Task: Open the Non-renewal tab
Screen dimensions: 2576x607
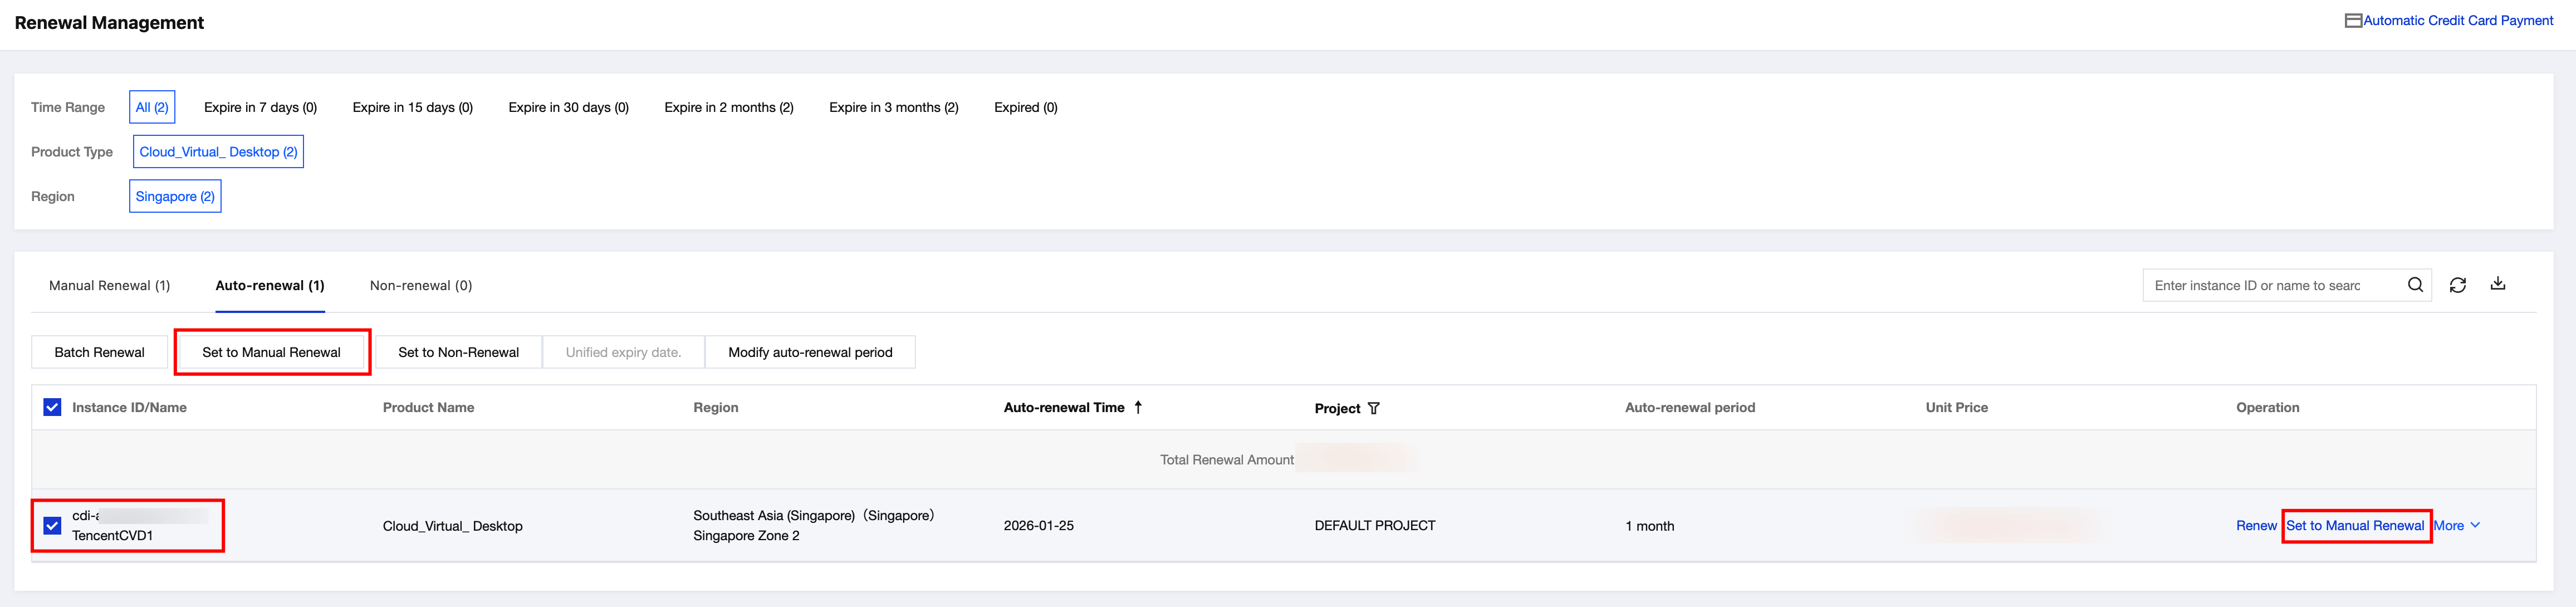Action: point(420,285)
